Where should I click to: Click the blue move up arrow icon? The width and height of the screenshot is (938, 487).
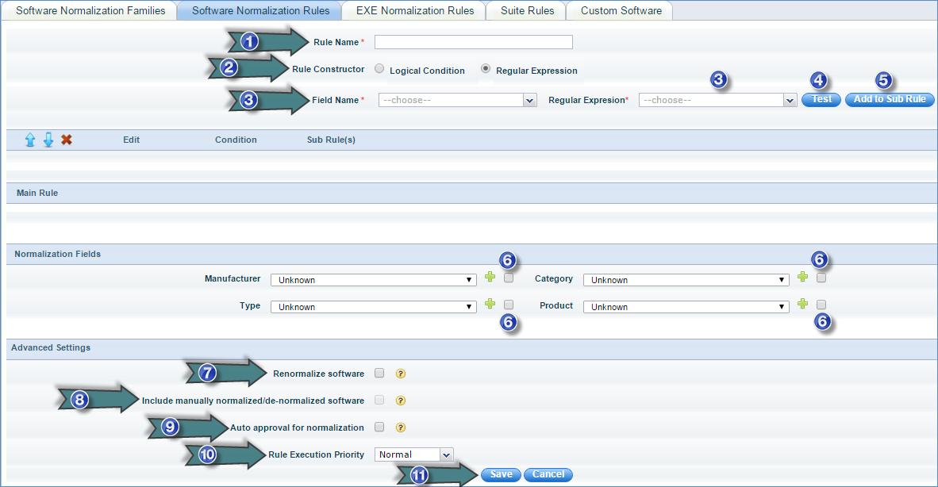[30, 140]
